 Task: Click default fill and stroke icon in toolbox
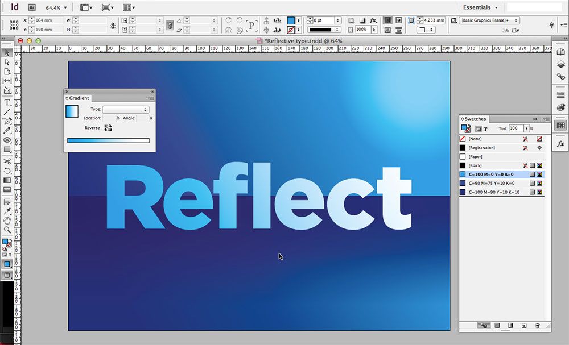coord(5,250)
